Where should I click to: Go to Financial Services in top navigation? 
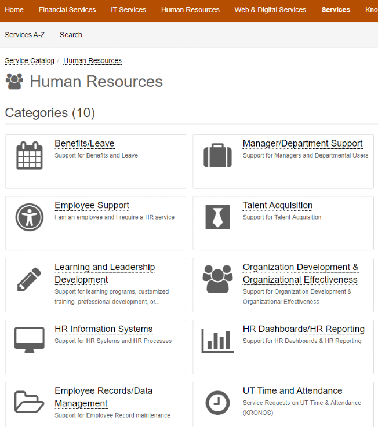tap(67, 10)
